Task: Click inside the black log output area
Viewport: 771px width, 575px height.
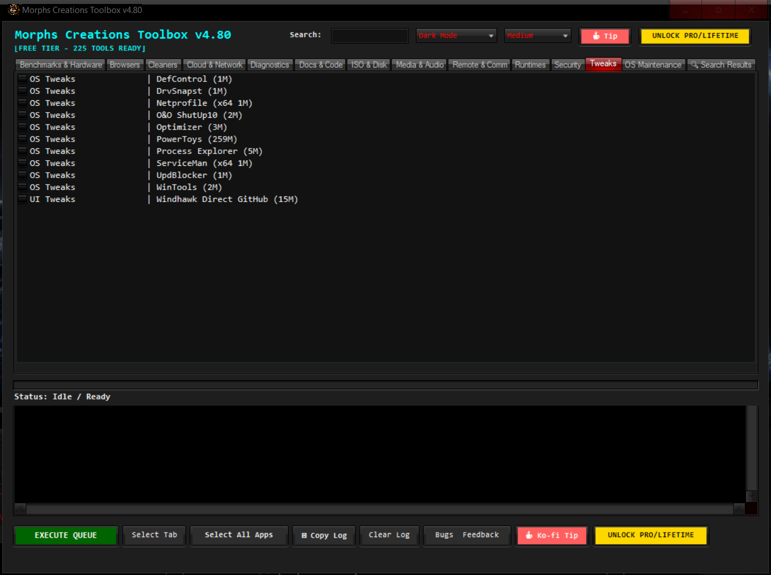Action: (380, 454)
